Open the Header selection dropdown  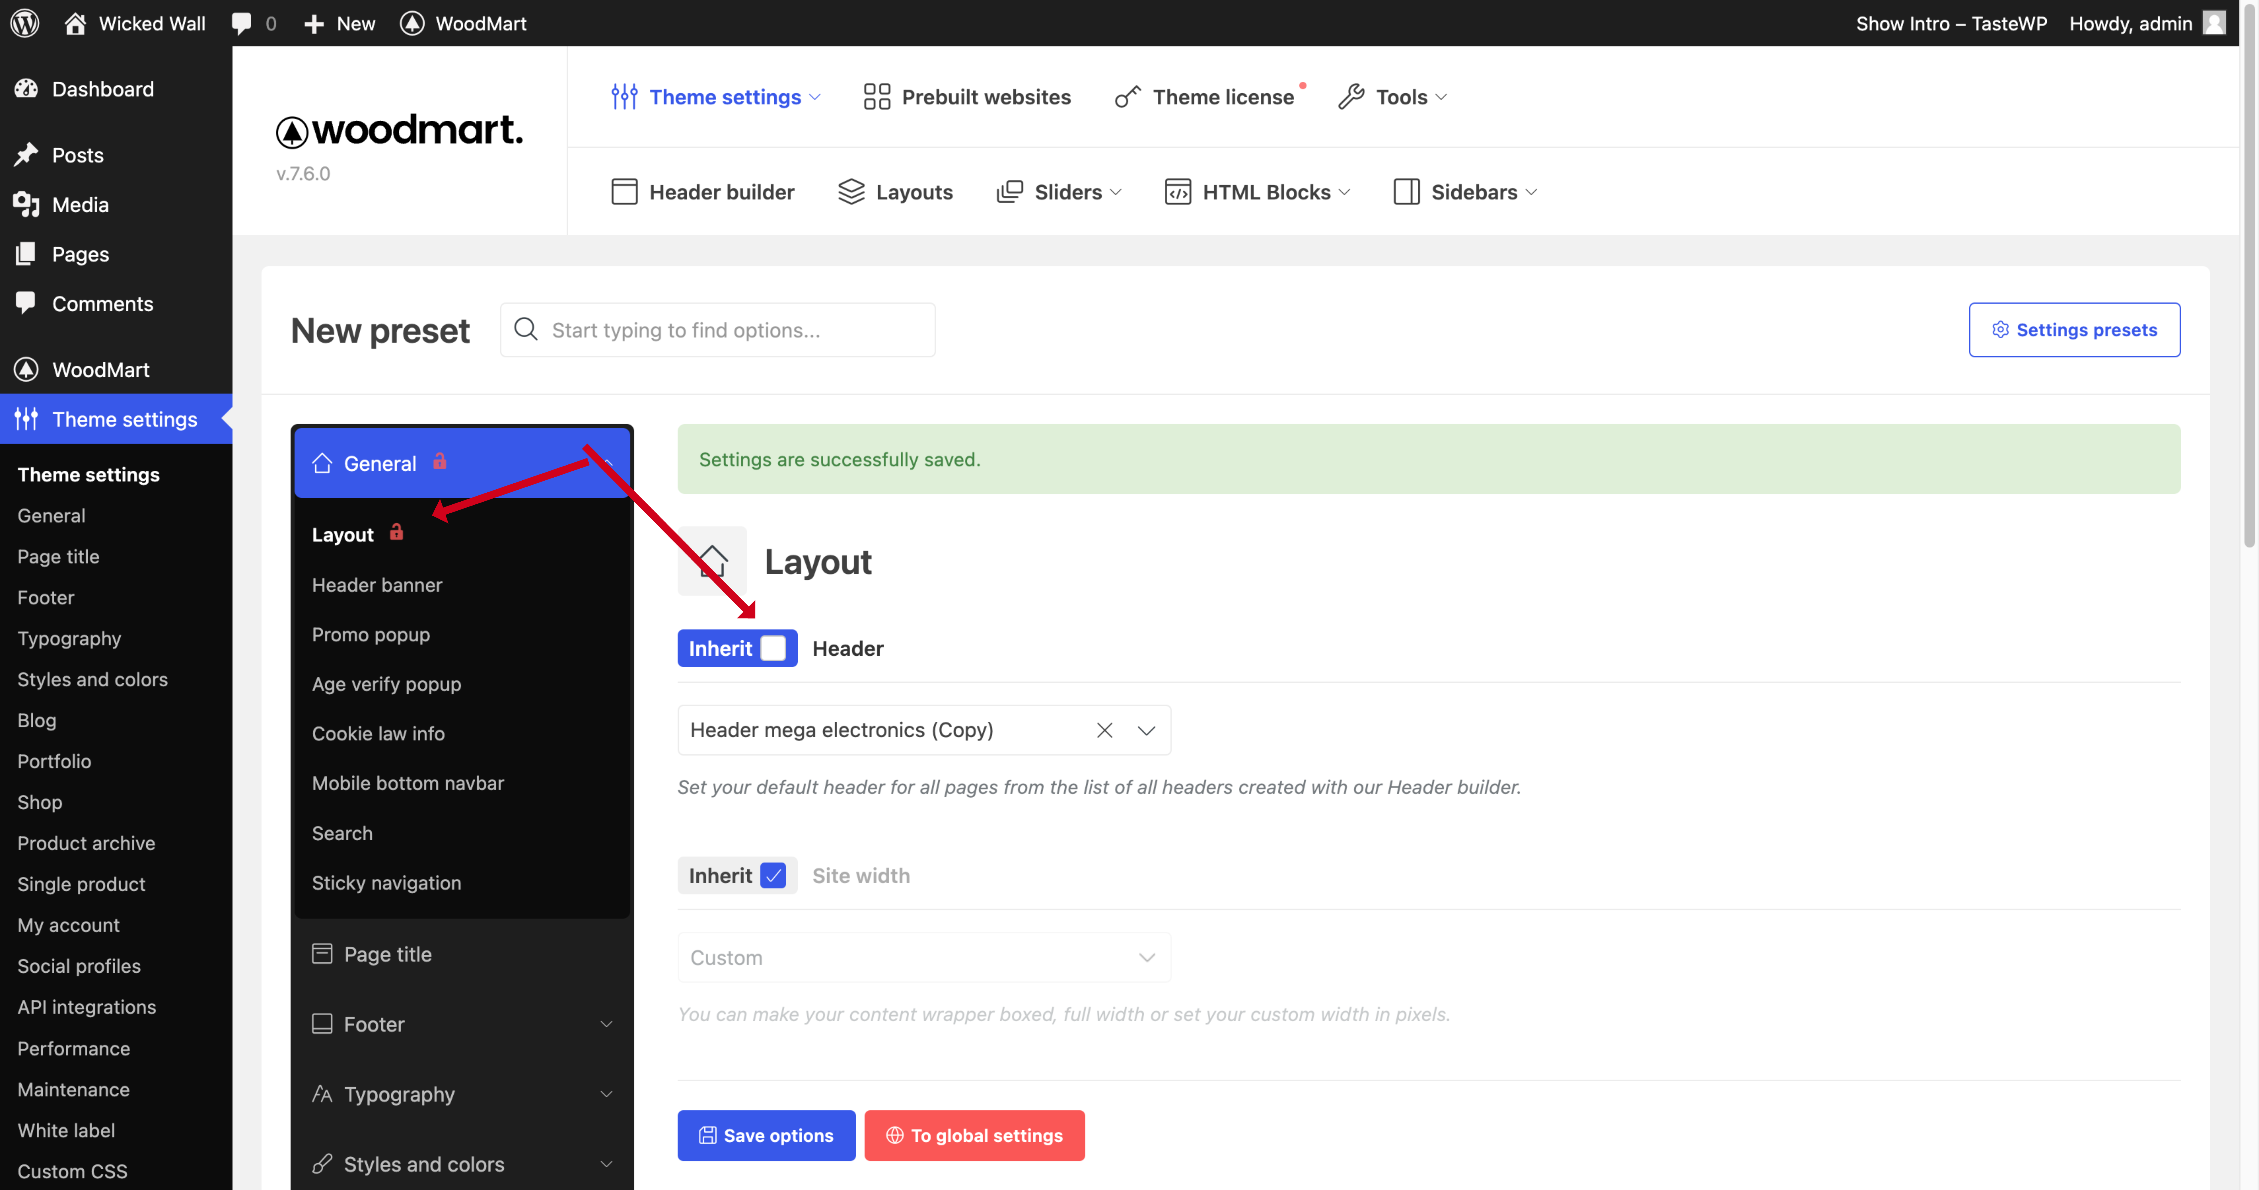(924, 729)
